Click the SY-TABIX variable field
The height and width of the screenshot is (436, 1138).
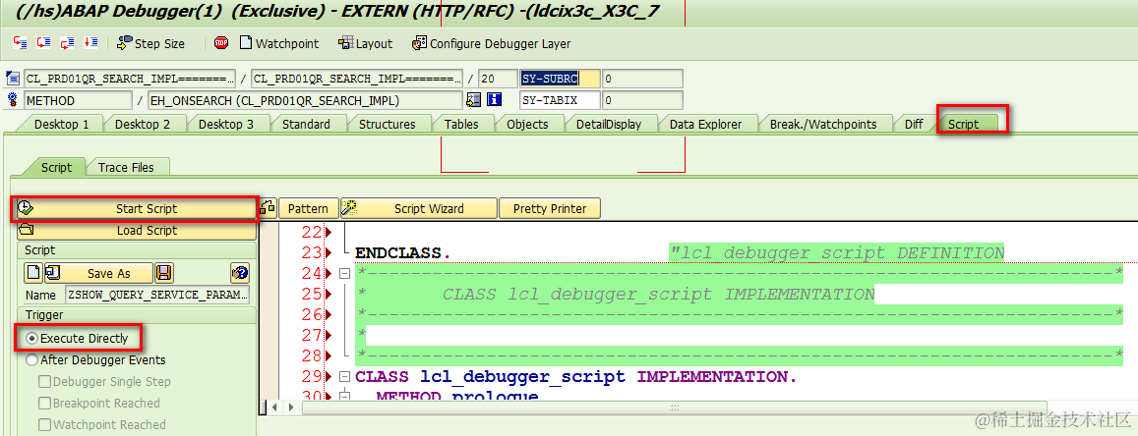click(x=561, y=100)
